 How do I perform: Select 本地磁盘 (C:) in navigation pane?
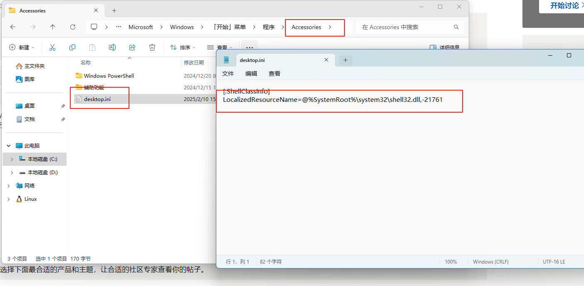[35, 159]
